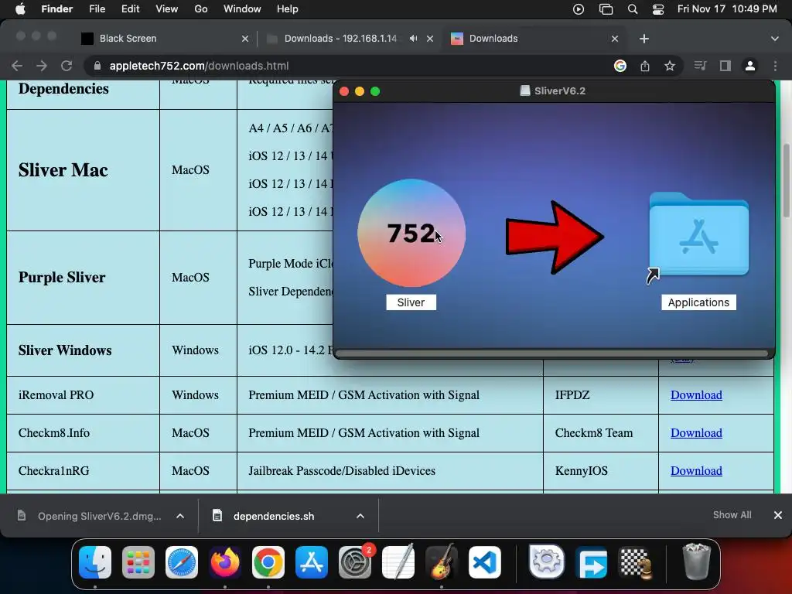Open the Help menu
792x594 pixels.
pyautogui.click(x=288, y=9)
